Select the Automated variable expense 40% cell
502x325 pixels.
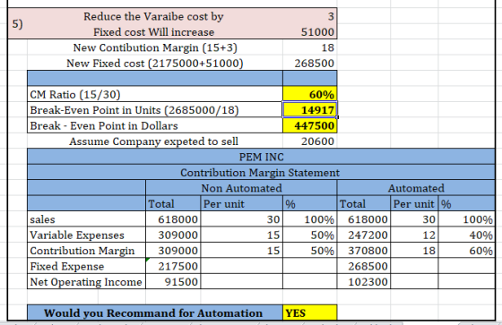coord(467,235)
